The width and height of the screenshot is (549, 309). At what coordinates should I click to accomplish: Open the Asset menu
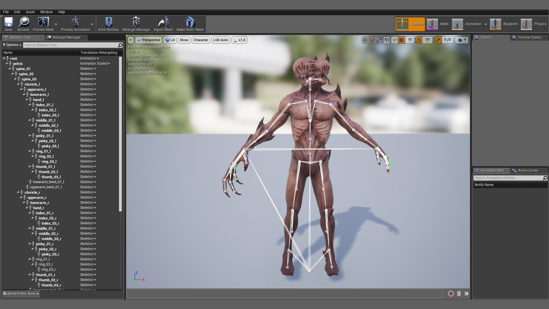[30, 12]
